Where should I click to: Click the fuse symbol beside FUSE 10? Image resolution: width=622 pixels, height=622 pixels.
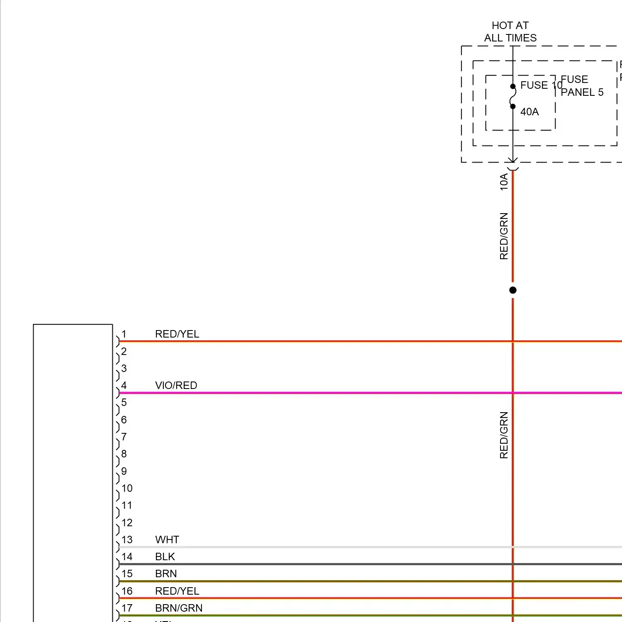point(513,97)
